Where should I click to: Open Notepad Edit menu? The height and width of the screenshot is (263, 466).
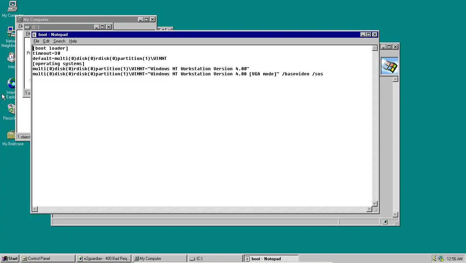pos(46,41)
